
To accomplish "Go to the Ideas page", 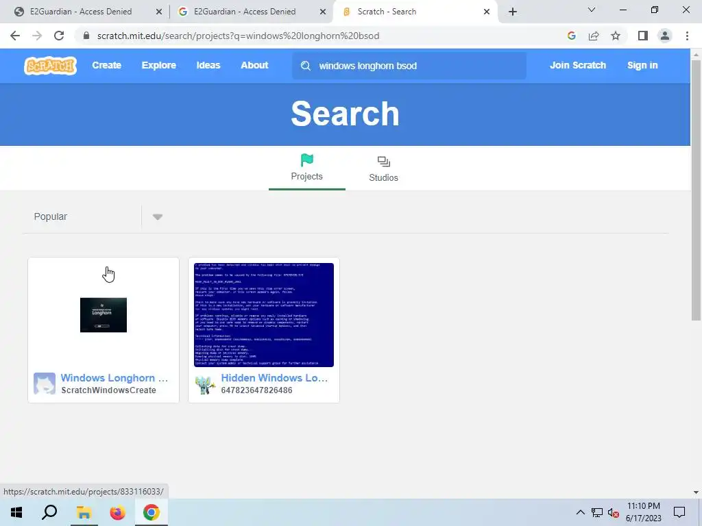I will pyautogui.click(x=208, y=65).
